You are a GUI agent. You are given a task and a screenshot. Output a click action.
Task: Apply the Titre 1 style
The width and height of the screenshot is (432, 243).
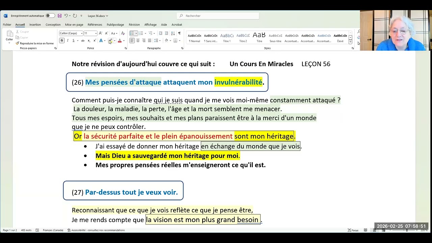pos(227,38)
